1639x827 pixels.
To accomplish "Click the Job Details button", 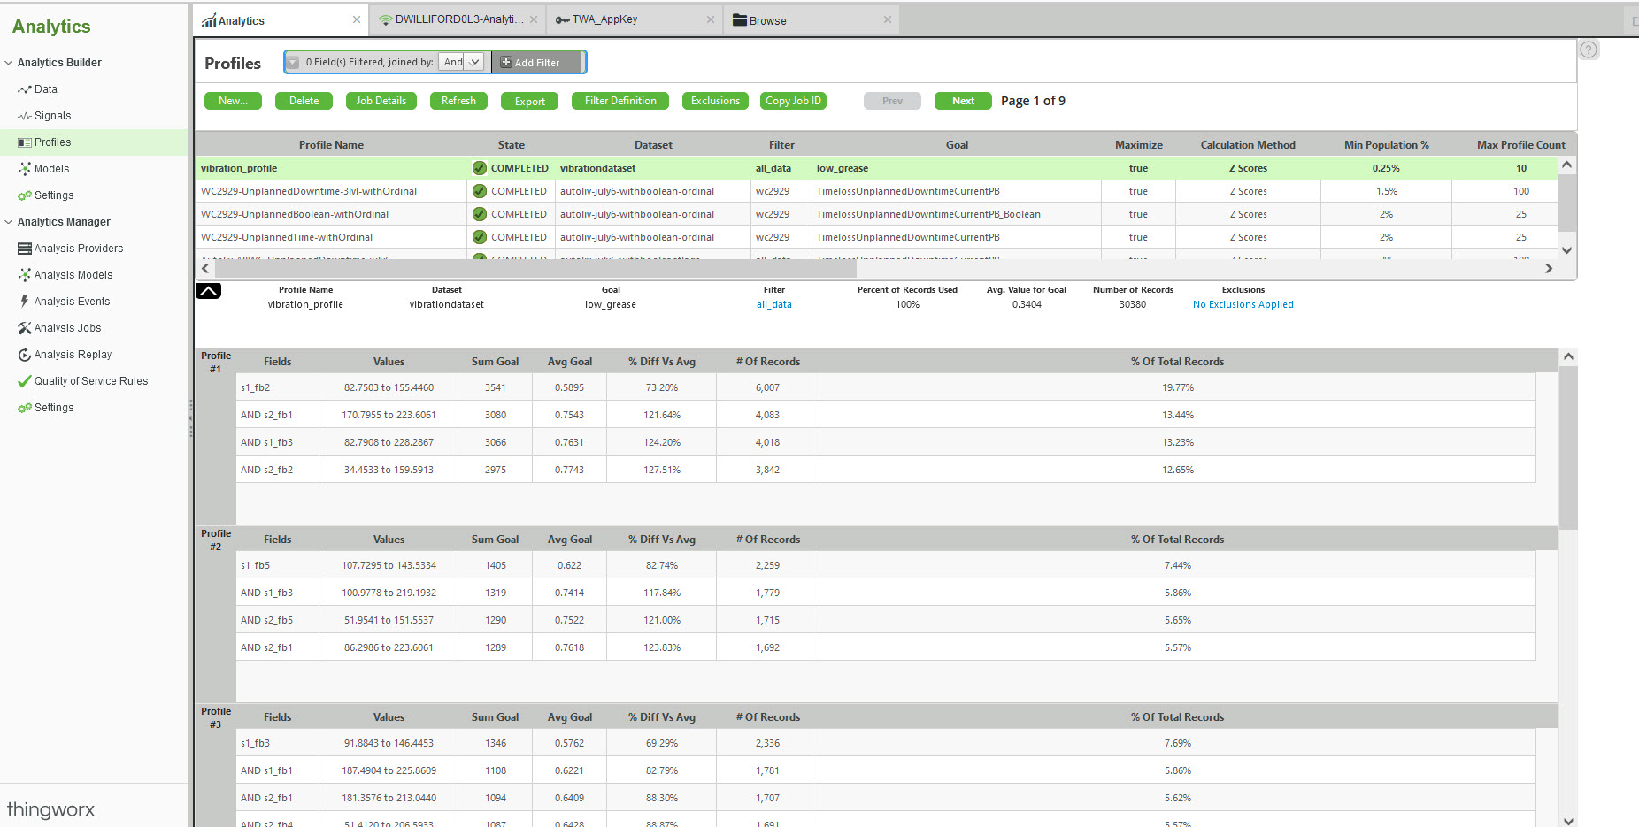I will [381, 101].
